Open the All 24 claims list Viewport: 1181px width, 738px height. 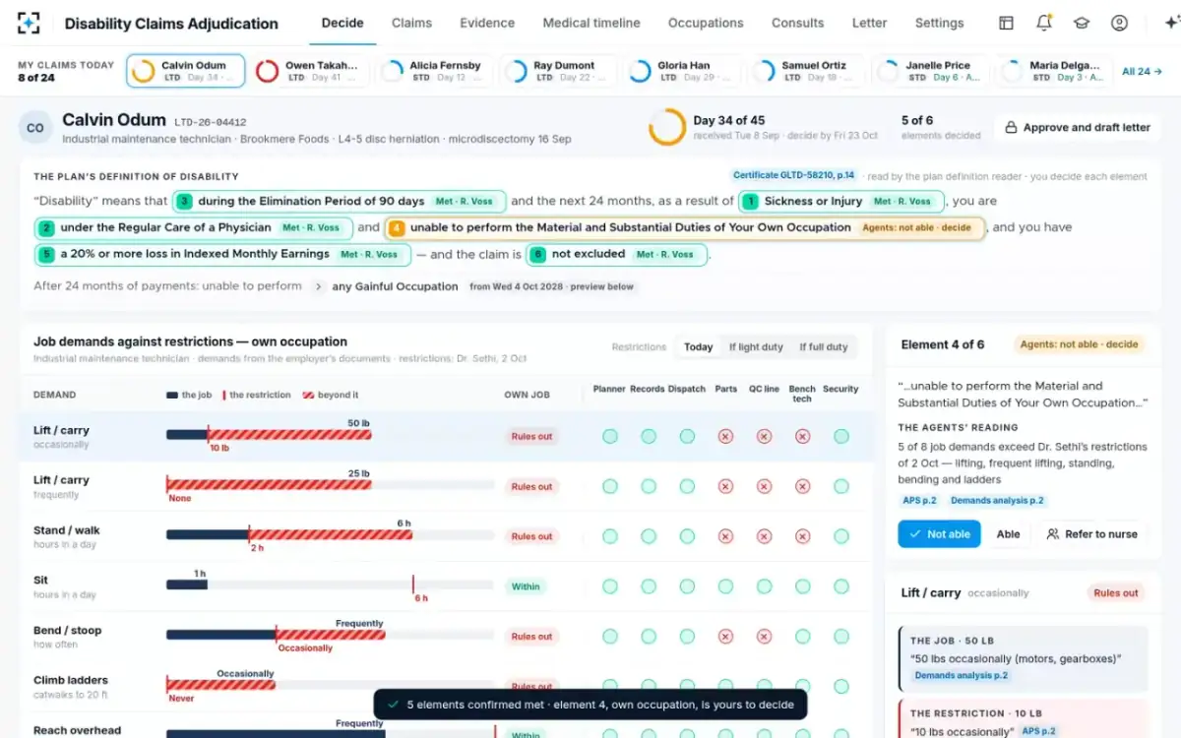click(x=1142, y=72)
